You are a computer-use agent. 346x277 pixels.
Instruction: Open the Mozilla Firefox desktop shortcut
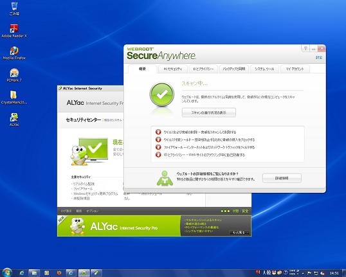click(14, 53)
